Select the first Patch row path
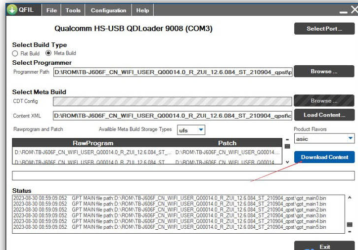Viewport: 358px width, 250px height. point(227,152)
